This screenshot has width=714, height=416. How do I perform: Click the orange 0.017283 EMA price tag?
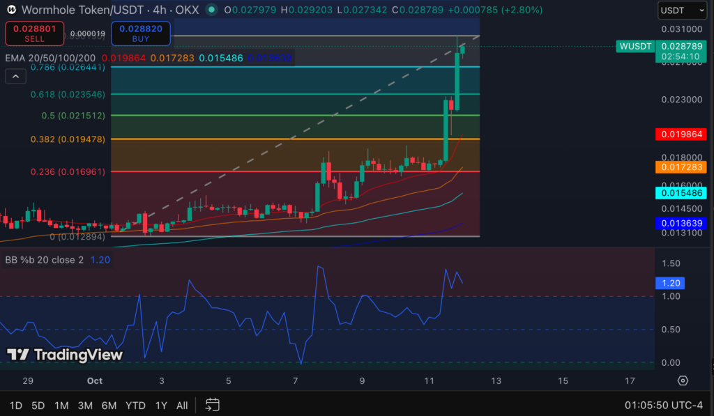pyautogui.click(x=681, y=167)
